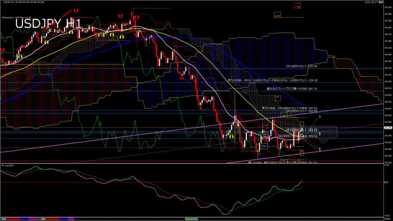This screenshot has width=393, height=221.
Task: Click the red M box at chart top
Action: 296,6
